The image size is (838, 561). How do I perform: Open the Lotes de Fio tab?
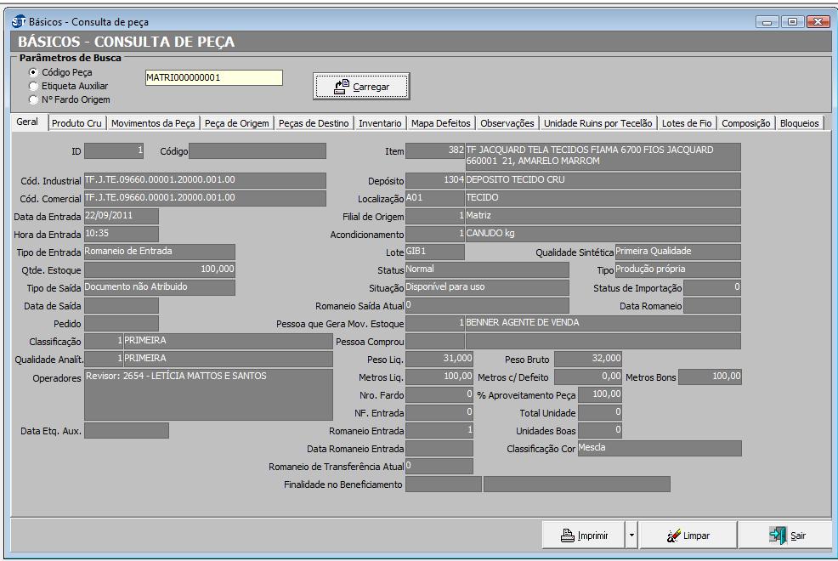(x=687, y=123)
